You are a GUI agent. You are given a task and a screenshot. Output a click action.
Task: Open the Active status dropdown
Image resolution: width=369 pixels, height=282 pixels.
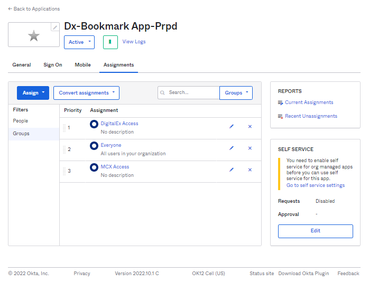click(79, 42)
